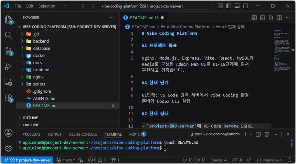Click SSH: project-dev-server remote indicator
The height and width of the screenshot is (164, 296).
28,160
